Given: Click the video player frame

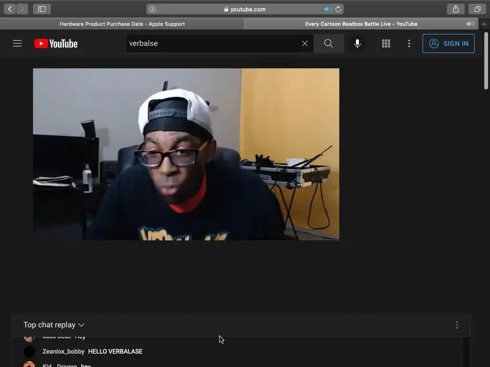Looking at the screenshot, I should tap(186, 154).
